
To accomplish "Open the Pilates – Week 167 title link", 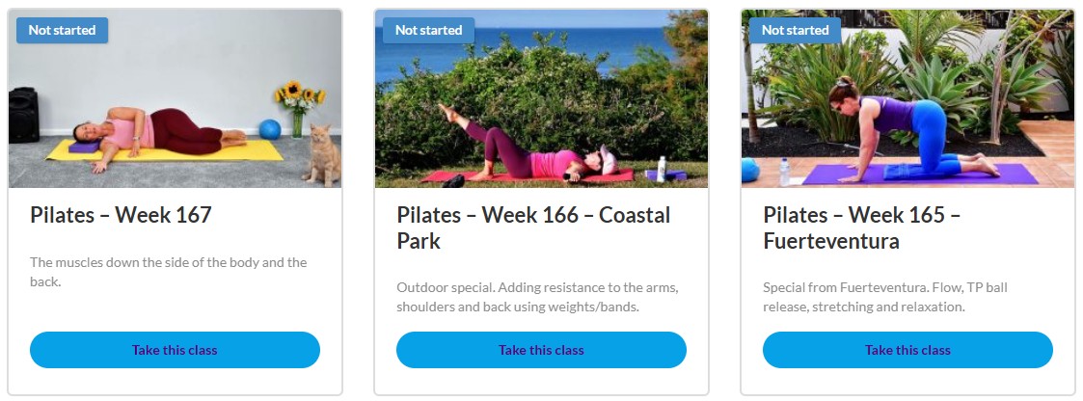I will pyautogui.click(x=121, y=215).
